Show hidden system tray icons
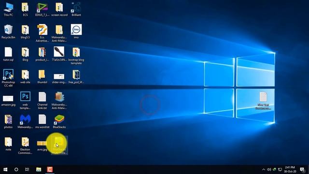Viewport: 309px width, 174px height. pos(264,170)
